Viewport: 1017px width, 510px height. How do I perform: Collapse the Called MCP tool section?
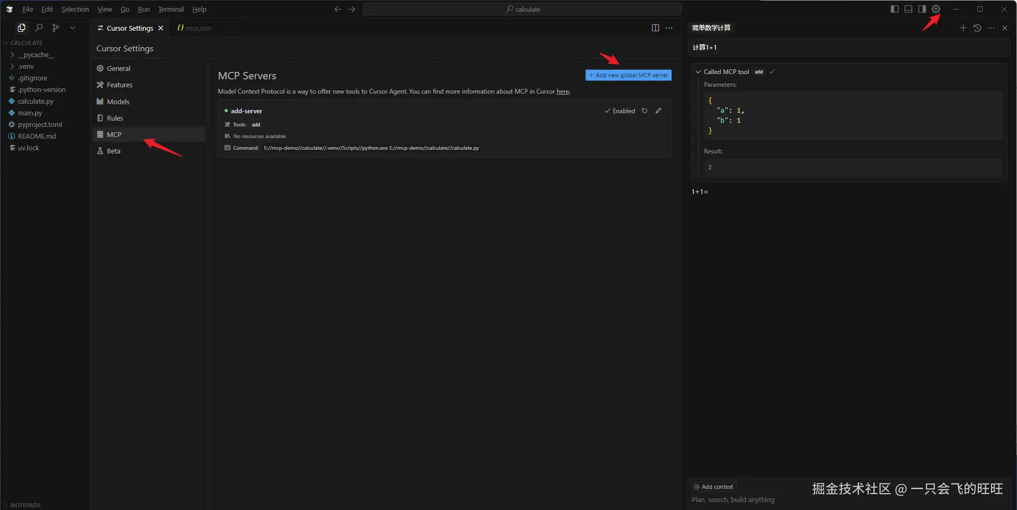pos(698,72)
